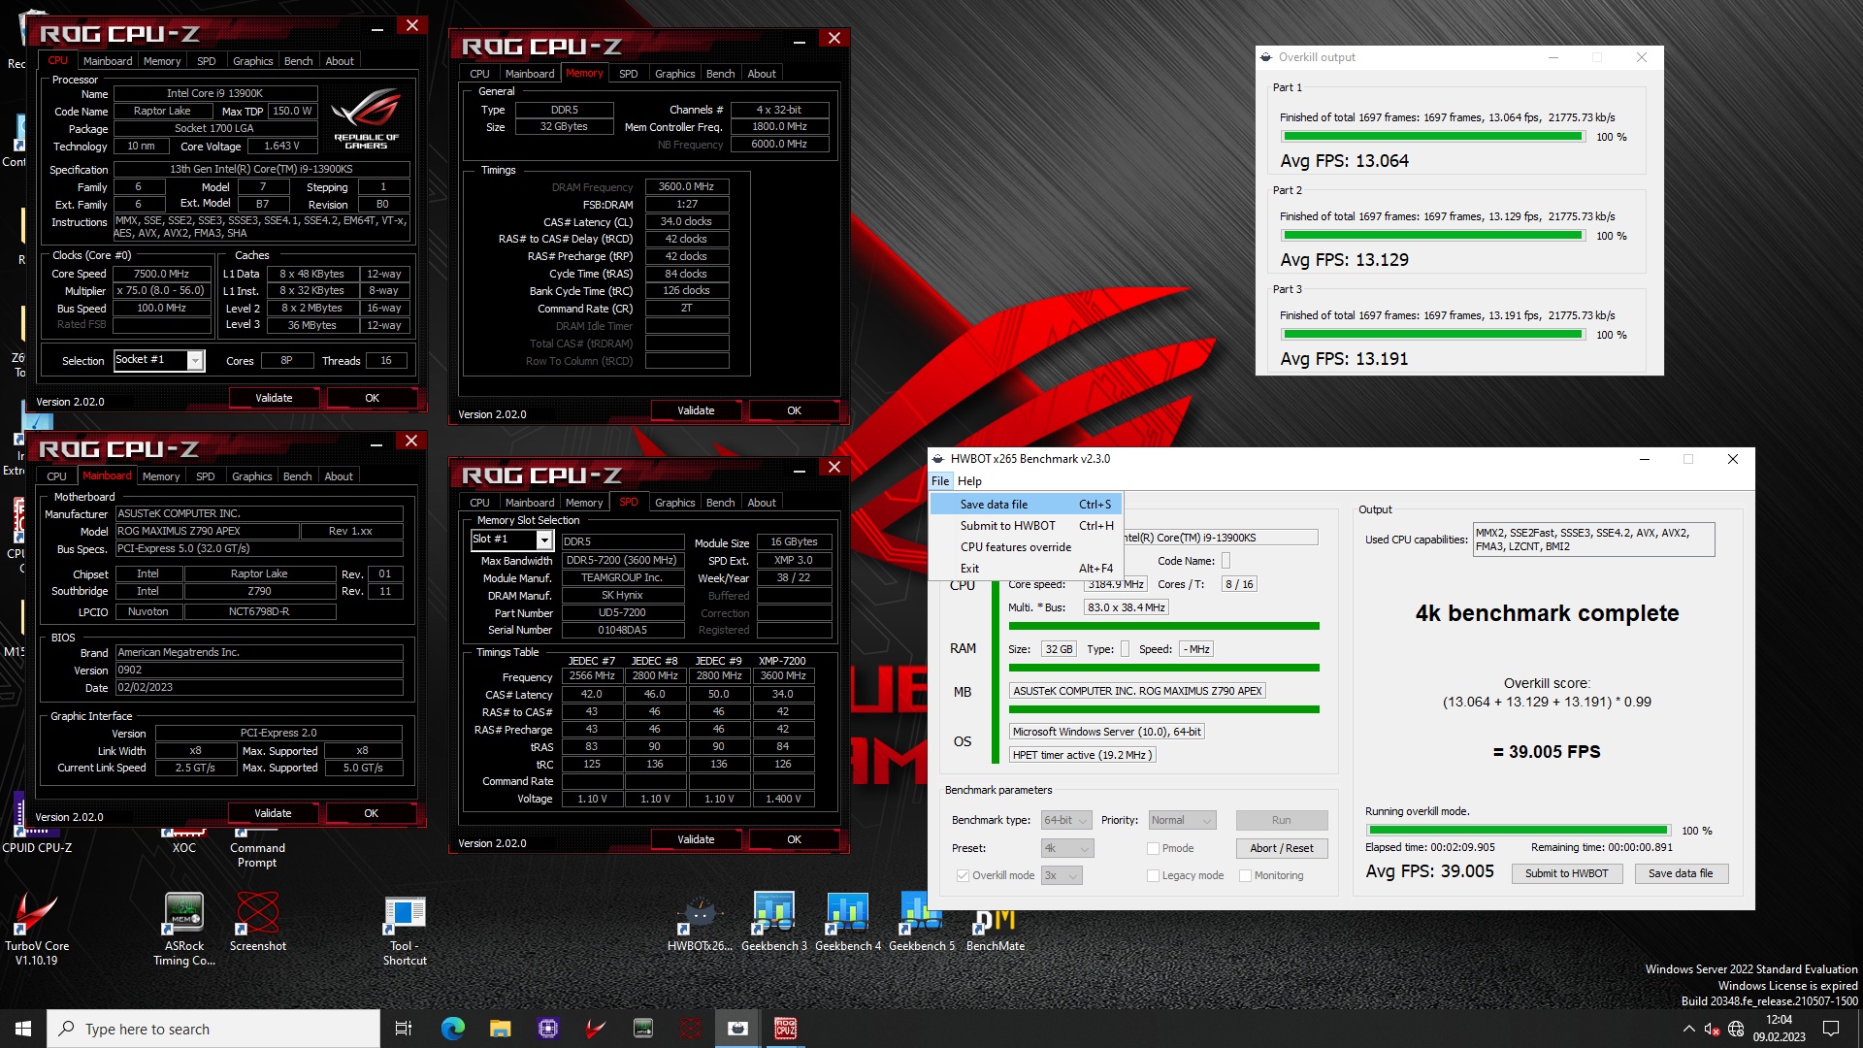Click the Type here to search box

click(213, 1029)
